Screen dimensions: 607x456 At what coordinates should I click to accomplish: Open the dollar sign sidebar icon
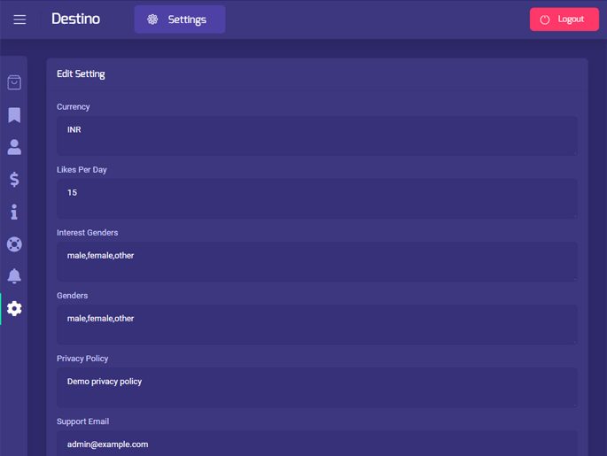(14, 180)
